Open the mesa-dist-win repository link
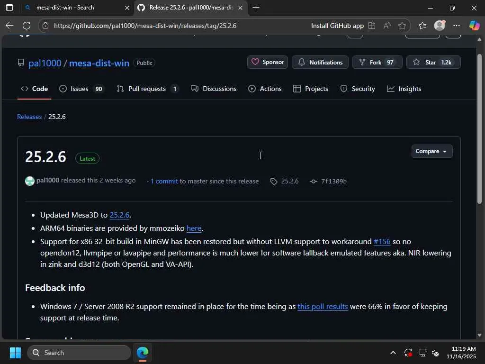The height and width of the screenshot is (364, 485). (99, 63)
